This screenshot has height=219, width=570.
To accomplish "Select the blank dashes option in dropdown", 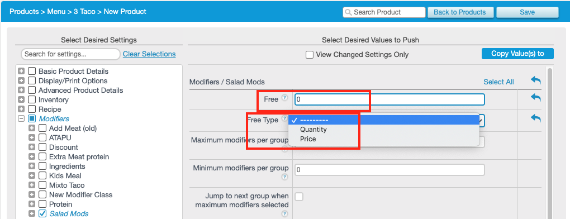I will tap(384, 120).
